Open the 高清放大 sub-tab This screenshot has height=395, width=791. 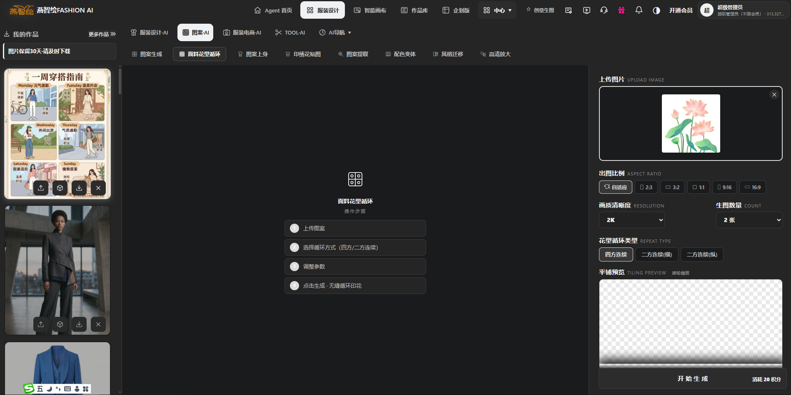[496, 54]
